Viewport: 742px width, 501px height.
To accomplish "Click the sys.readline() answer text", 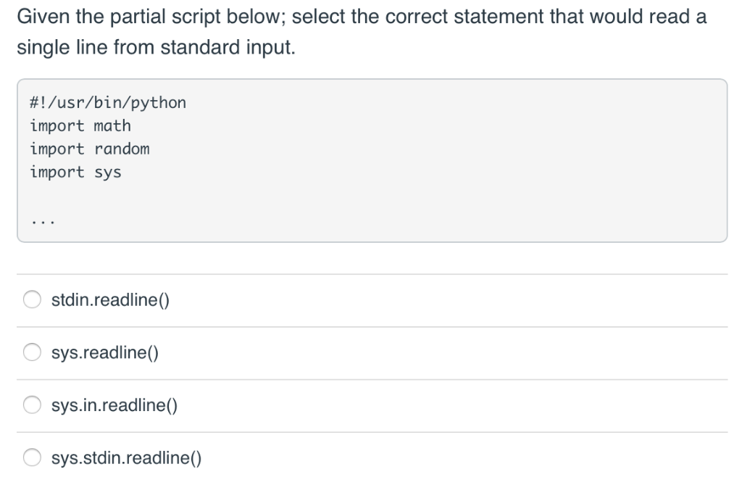I will point(105,352).
